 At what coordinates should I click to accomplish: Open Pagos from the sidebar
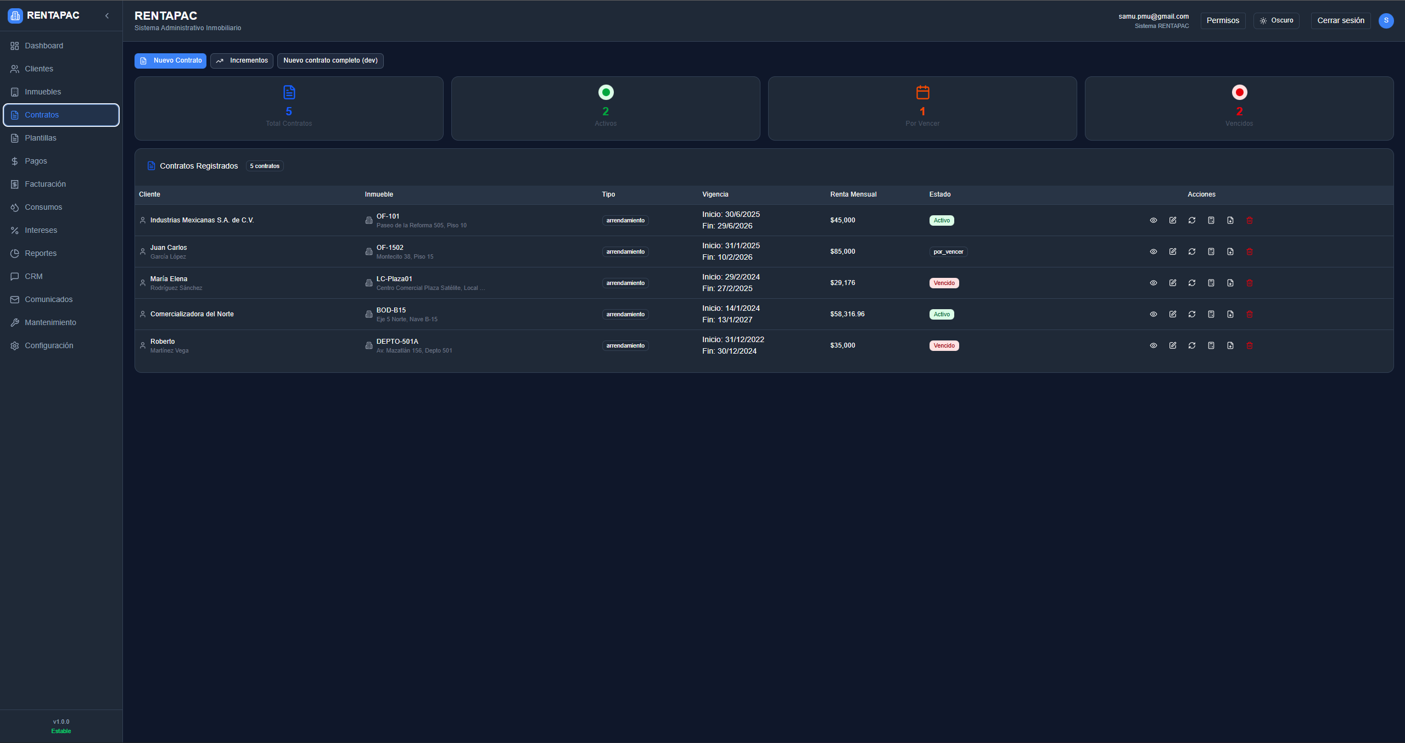point(36,161)
